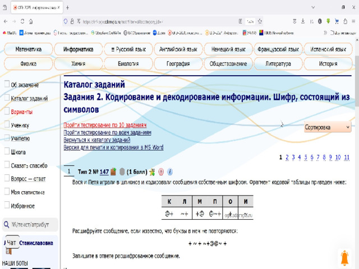Go back with the browser back arrow
The image size is (359, 269).
6,21
